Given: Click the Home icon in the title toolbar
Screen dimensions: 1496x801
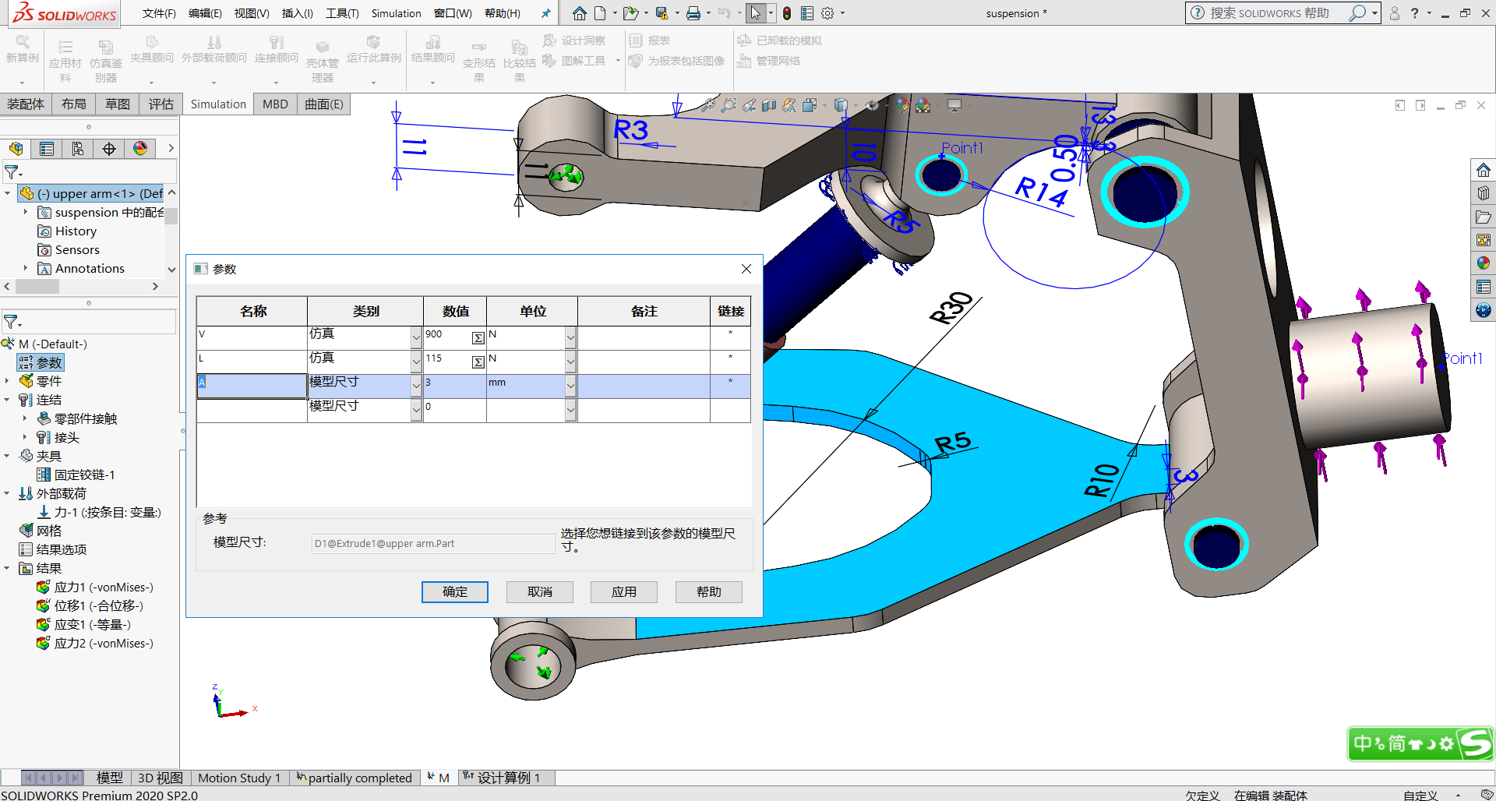Looking at the screenshot, I should click(x=579, y=13).
